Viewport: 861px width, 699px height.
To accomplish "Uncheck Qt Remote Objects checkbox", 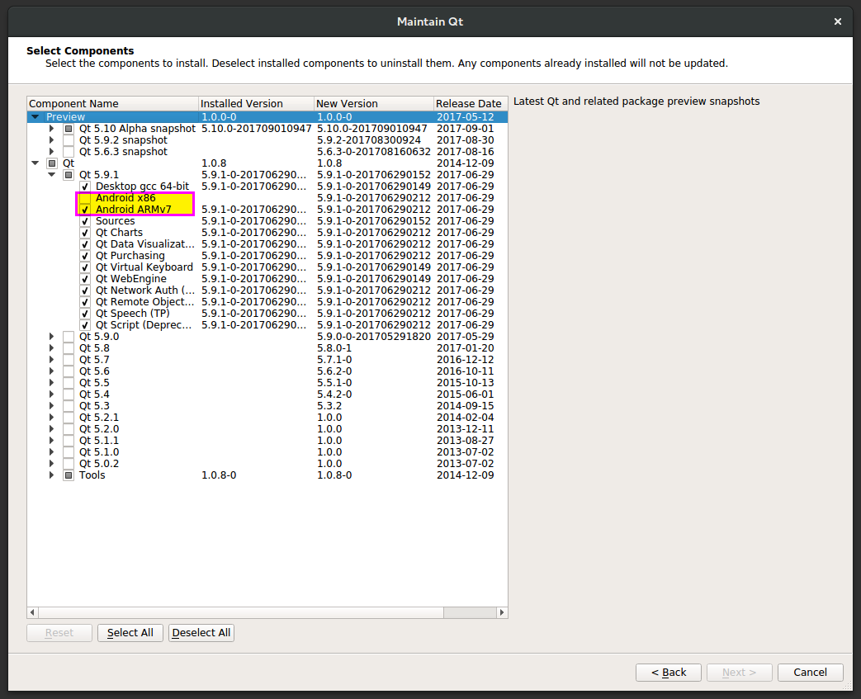I will (x=85, y=302).
